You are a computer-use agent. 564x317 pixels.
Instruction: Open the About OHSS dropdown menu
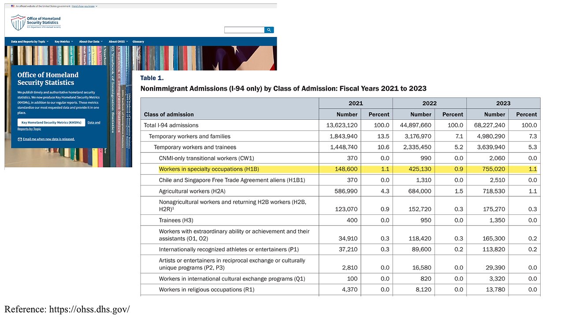tap(119, 41)
